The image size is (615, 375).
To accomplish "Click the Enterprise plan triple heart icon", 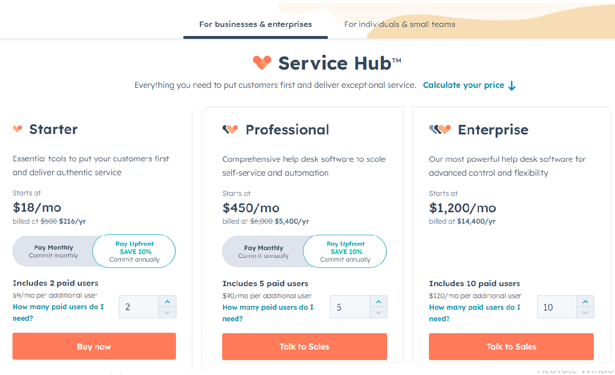I will (x=439, y=129).
